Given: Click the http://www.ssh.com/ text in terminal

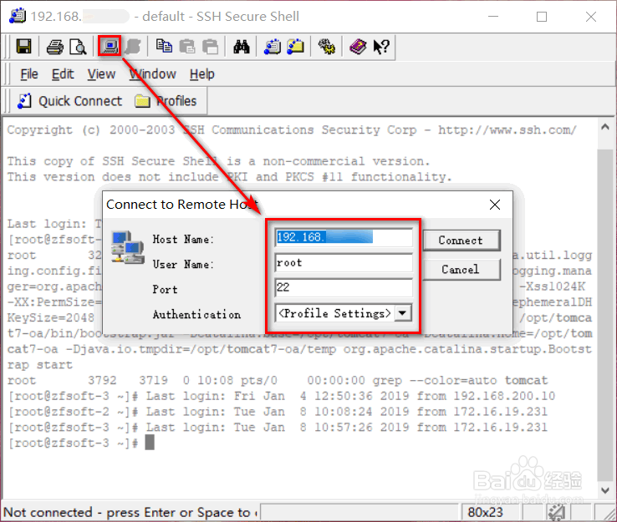Looking at the screenshot, I should tap(507, 129).
